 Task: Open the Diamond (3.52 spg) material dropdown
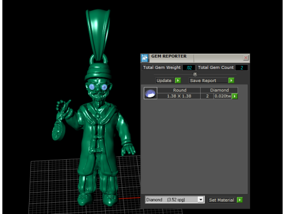(x=175, y=200)
